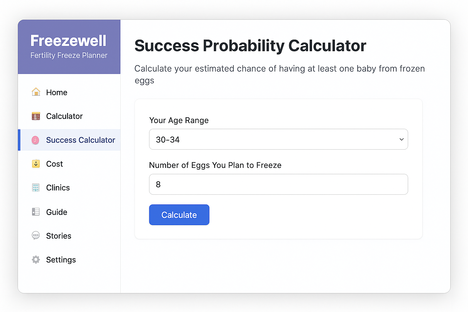The height and width of the screenshot is (312, 468).
Task: Focus the number of eggs input field
Action: tap(278, 184)
